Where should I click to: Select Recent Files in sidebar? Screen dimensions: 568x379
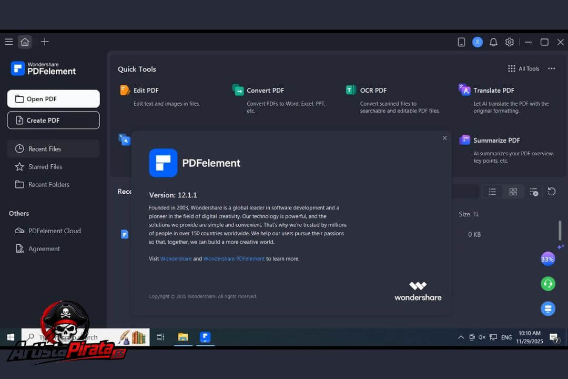pos(53,148)
